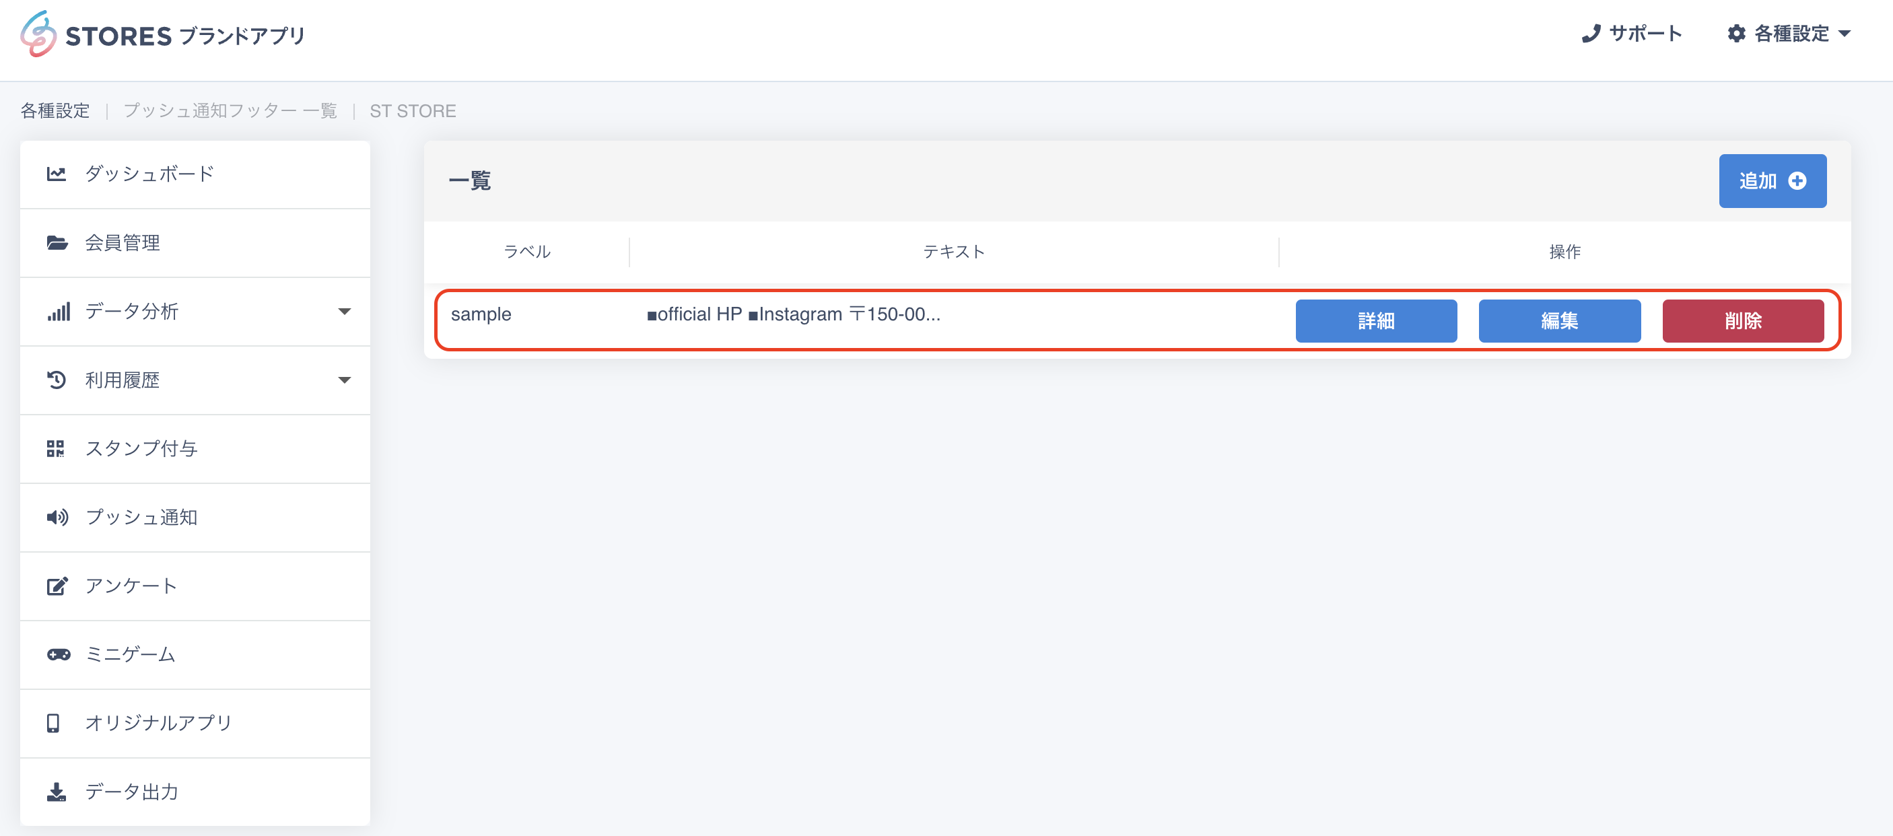Image resolution: width=1893 pixels, height=836 pixels.
Task: Click the STORES swirl logo icon
Action: (x=38, y=34)
